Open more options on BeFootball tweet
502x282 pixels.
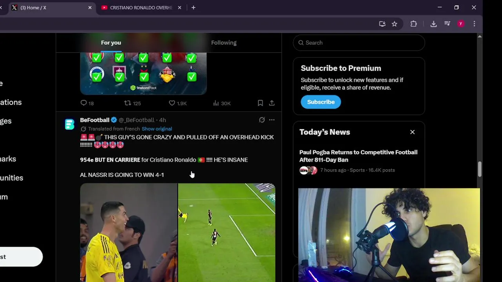point(272,120)
